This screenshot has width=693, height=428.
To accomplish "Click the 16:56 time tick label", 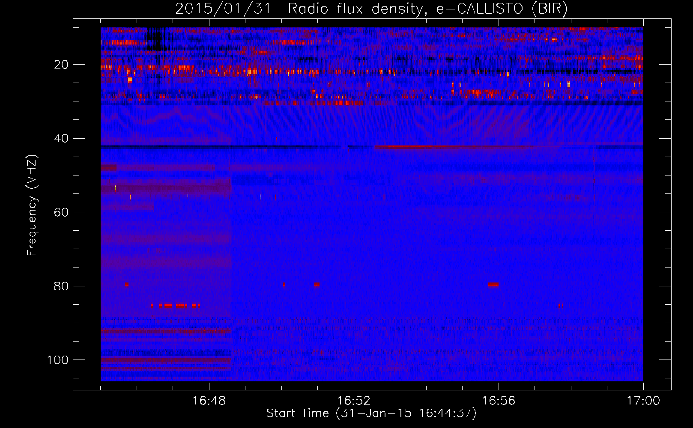I will pos(499,401).
